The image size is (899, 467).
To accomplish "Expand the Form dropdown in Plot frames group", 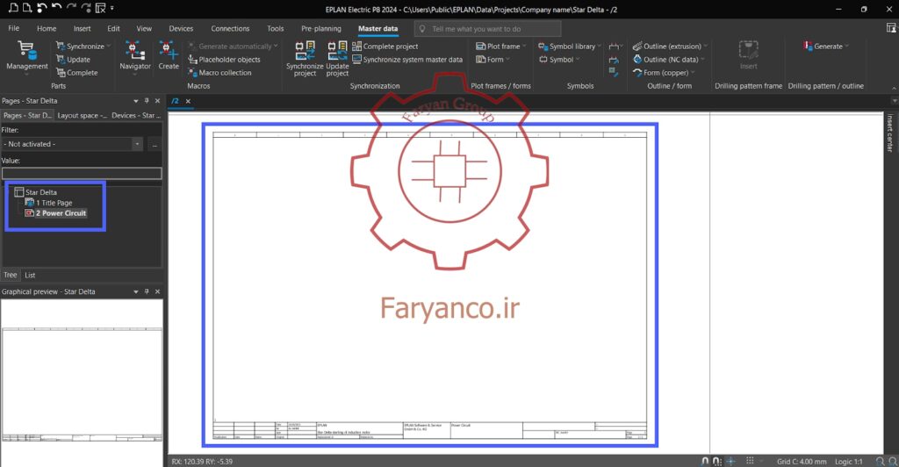I will tap(508, 60).
